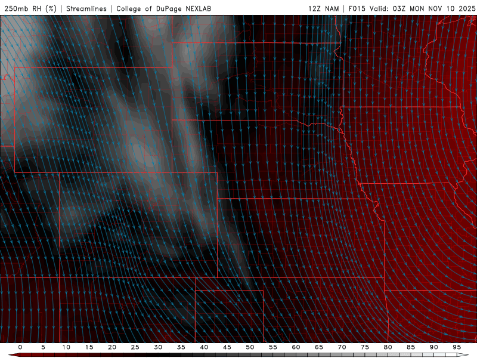Click the '250mb RH (%)' title text
Viewport: 477px width, 358px height.
tap(30, 8)
